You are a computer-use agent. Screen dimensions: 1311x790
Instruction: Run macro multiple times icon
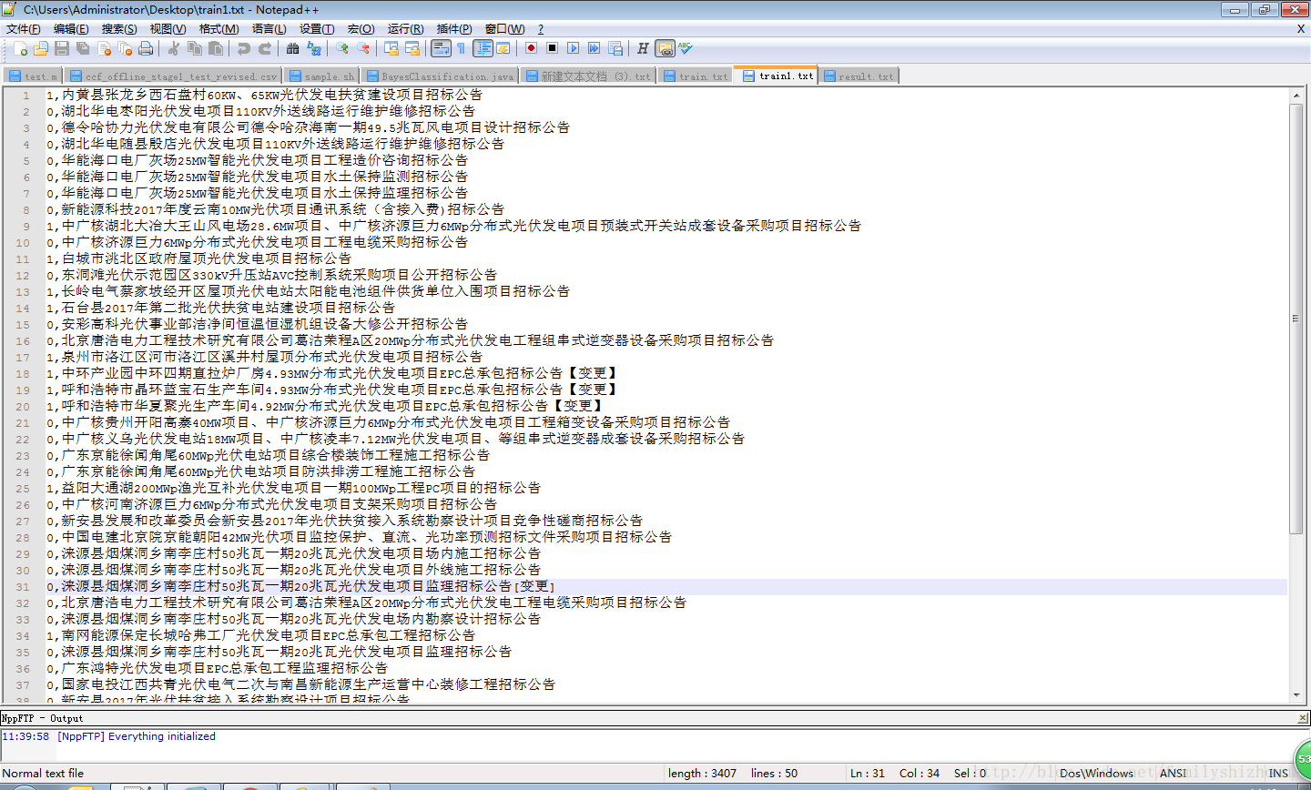(x=594, y=48)
